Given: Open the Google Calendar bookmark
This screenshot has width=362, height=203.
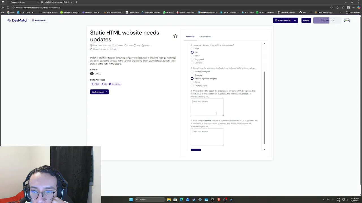Looking at the screenshot, I should click(208, 12).
